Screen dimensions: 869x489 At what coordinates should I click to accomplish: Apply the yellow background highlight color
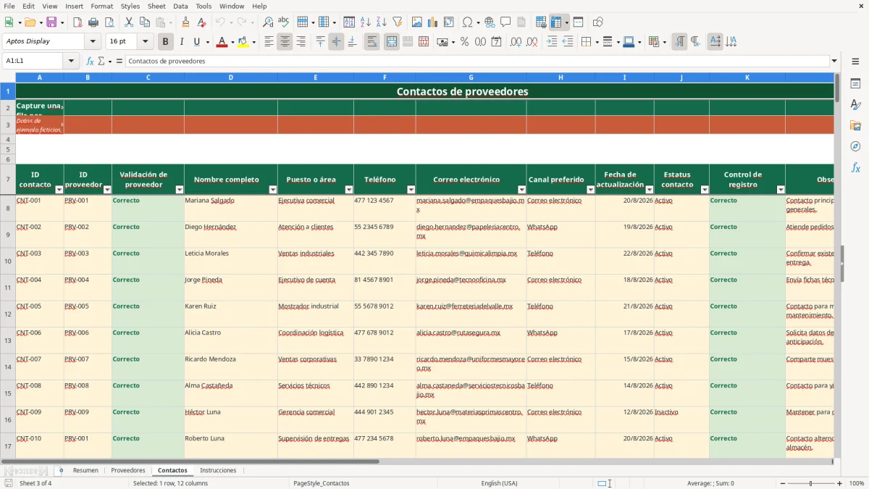[x=243, y=42]
